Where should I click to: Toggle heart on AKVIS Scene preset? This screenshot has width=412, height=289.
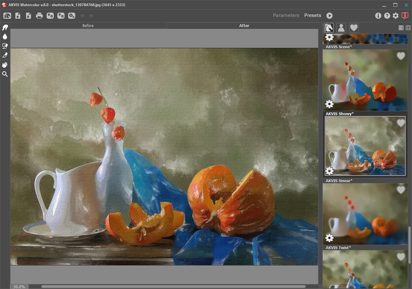coord(401,56)
